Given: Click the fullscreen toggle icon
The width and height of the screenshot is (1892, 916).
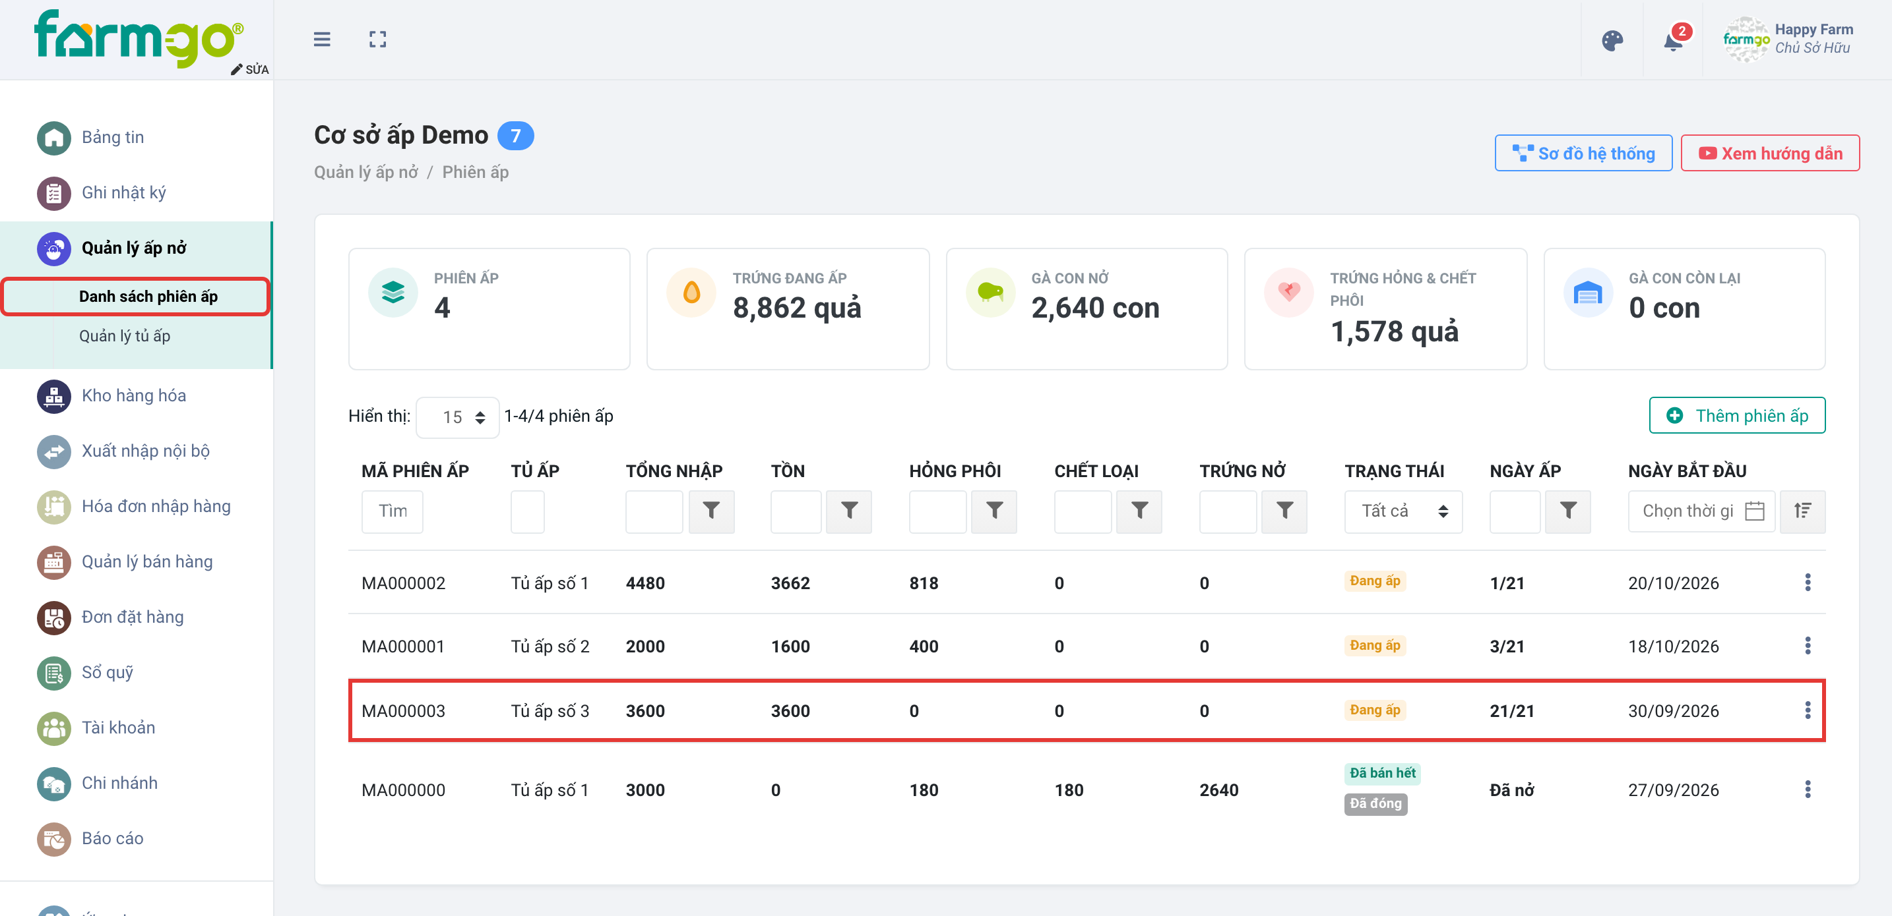Looking at the screenshot, I should coord(377,39).
